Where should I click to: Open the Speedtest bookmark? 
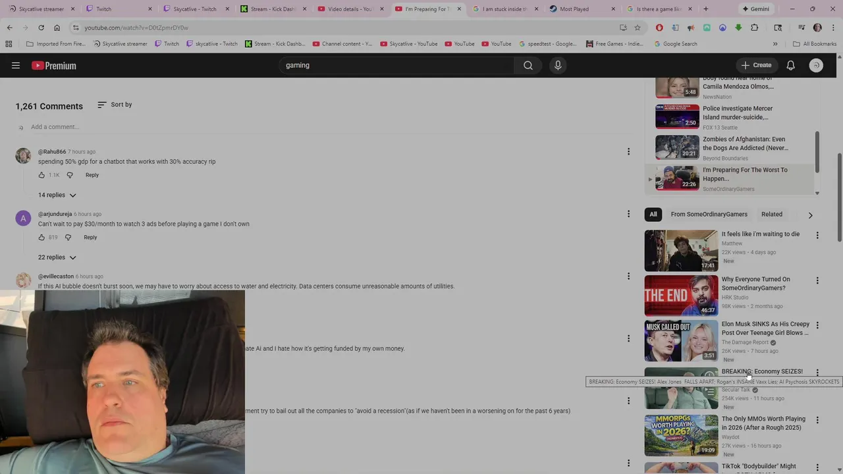[548, 44]
